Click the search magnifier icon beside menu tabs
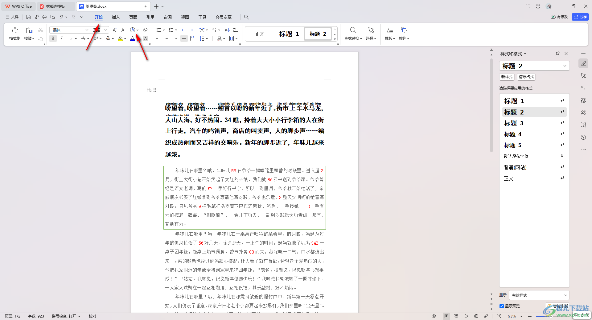 pyautogui.click(x=246, y=17)
